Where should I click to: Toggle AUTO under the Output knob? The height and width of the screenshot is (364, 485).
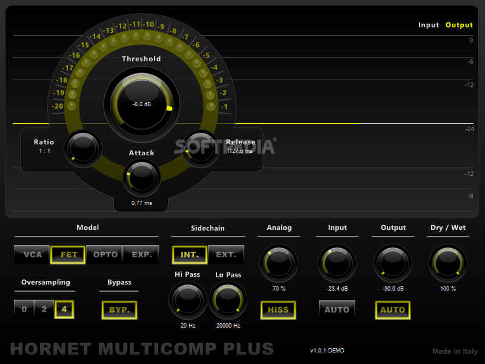393,310
